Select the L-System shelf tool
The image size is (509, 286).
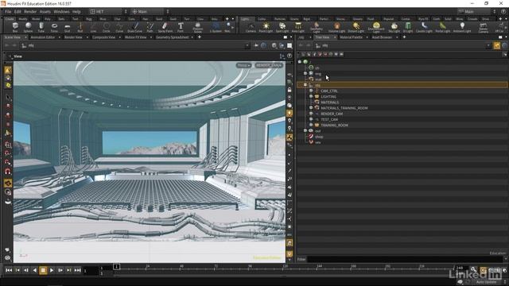point(216,27)
